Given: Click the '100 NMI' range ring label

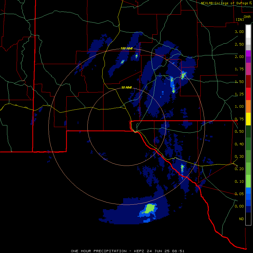Looking at the screenshot, I should 126,48.
